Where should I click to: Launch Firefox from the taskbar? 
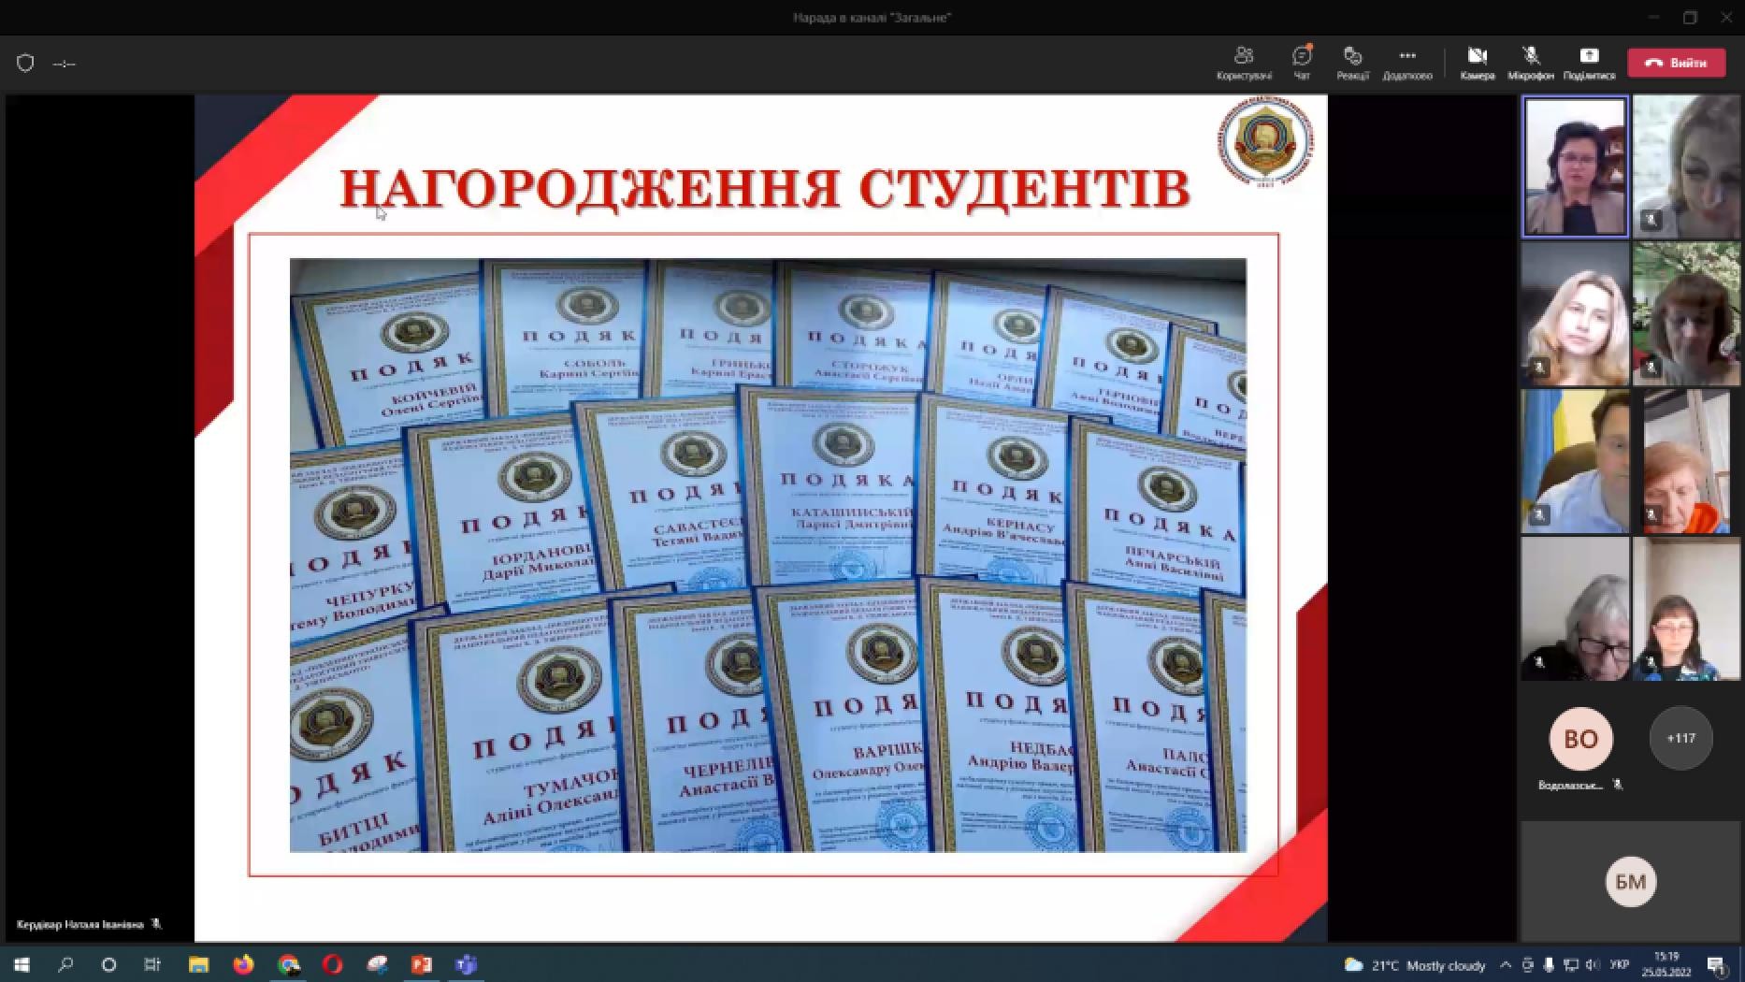(243, 964)
